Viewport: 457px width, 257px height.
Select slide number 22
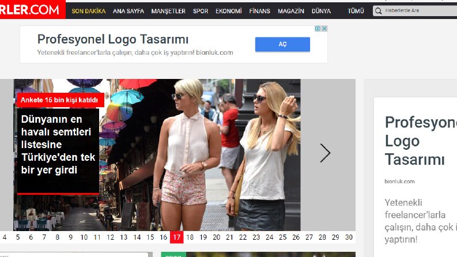[243, 237]
